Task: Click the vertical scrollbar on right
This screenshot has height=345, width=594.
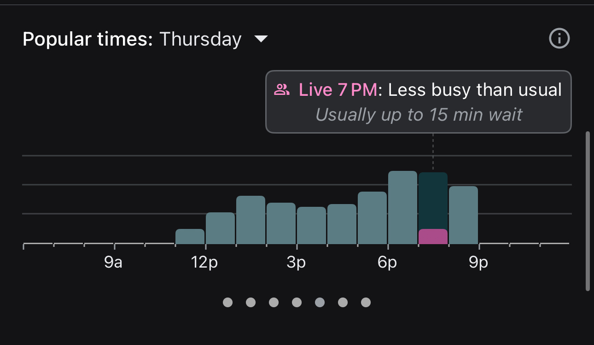Action: click(x=588, y=211)
